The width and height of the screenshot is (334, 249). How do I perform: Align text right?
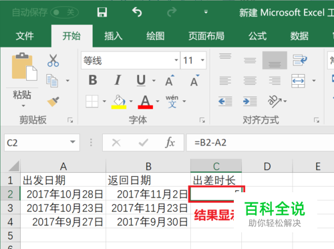[275, 81]
